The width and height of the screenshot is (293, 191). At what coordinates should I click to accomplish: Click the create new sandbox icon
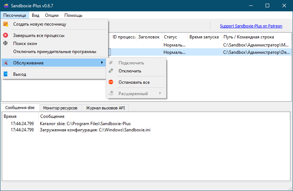(5, 24)
